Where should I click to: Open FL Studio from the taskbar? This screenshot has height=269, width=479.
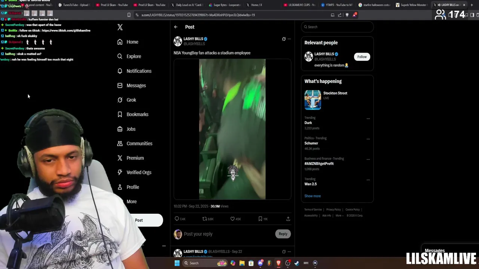coord(269,263)
